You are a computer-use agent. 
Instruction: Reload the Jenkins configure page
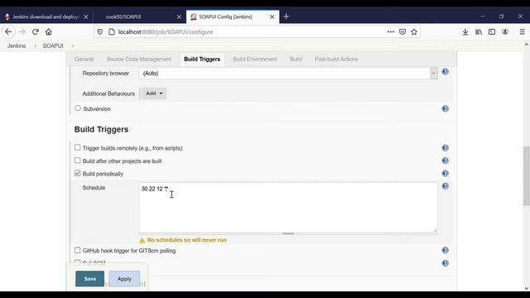click(x=36, y=31)
